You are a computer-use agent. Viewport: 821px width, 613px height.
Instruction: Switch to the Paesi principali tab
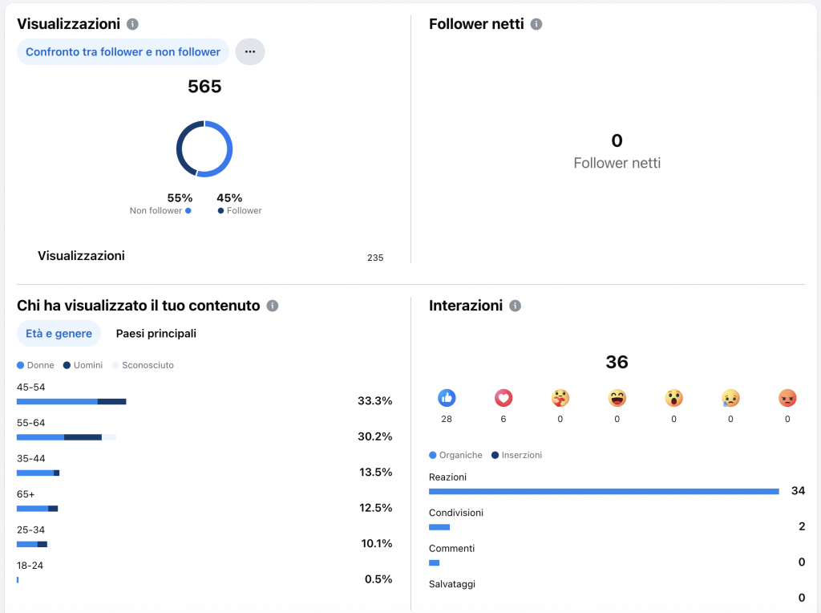(x=156, y=333)
